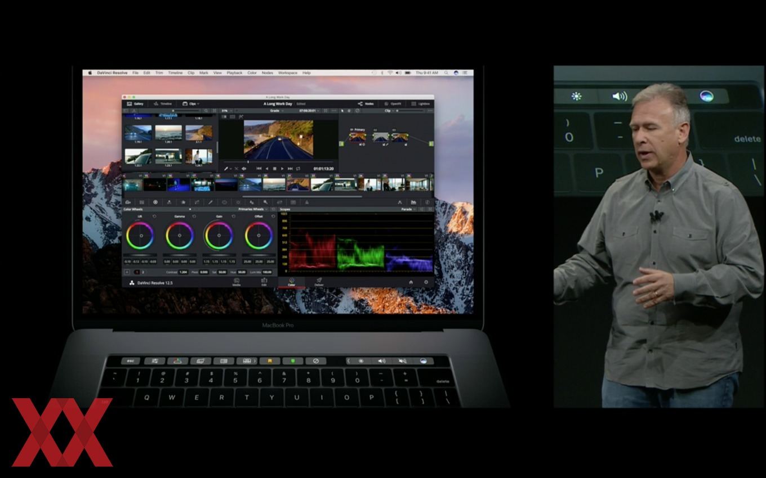Image resolution: width=766 pixels, height=478 pixels.
Task: Tap the green marker Touch Bar button
Action: pyautogui.click(x=293, y=360)
